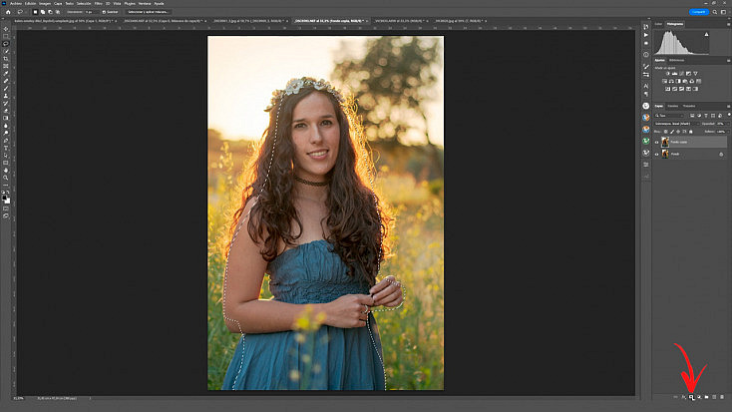Viewport: 732px width, 412px height.
Task: Select the Rectangular Marquee tool
Action: [x=6, y=36]
